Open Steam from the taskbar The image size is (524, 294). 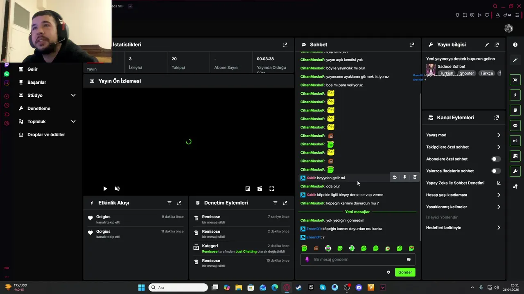click(x=299, y=287)
